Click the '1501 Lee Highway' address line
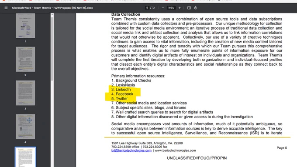Image resolution: width=297 pixels, height=167 pixels. pos(147,143)
